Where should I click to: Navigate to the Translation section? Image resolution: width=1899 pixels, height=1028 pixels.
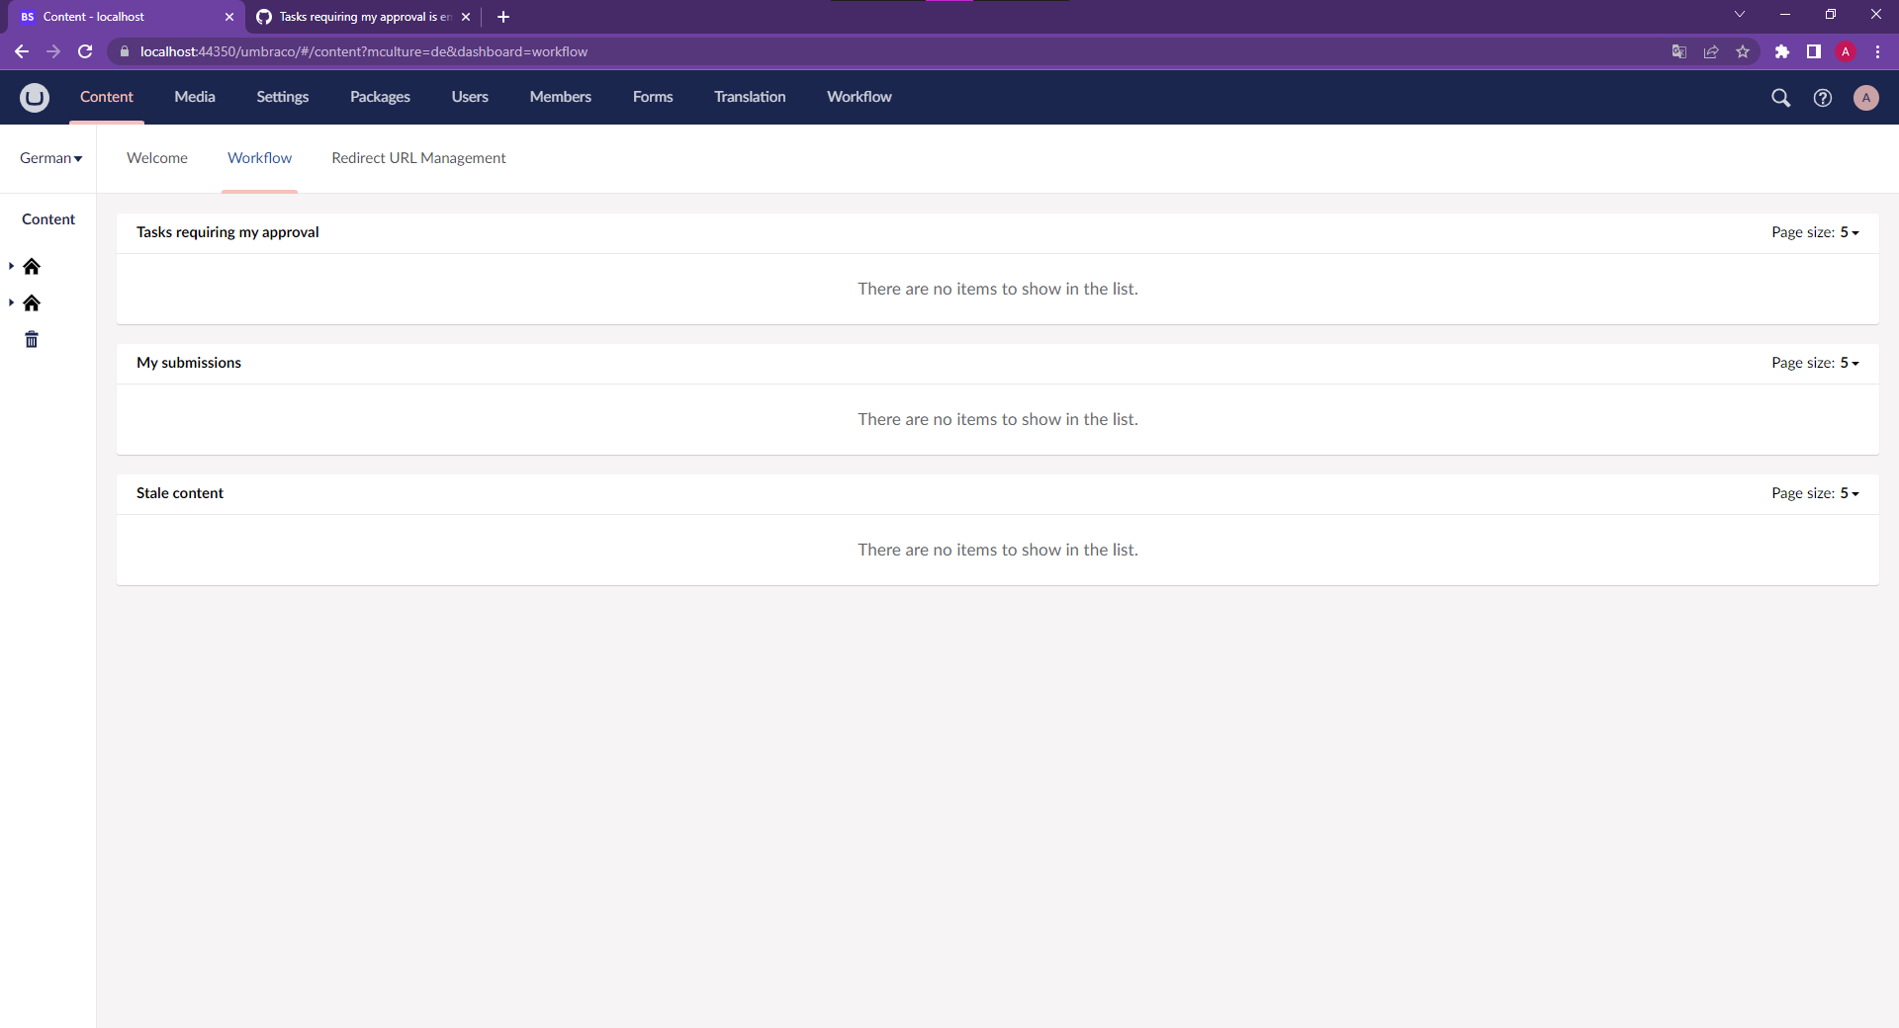click(749, 97)
